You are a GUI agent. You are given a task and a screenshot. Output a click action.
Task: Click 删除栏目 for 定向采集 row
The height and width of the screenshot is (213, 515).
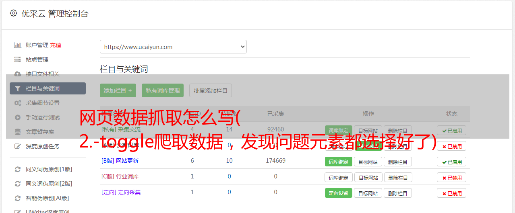[x=397, y=193]
